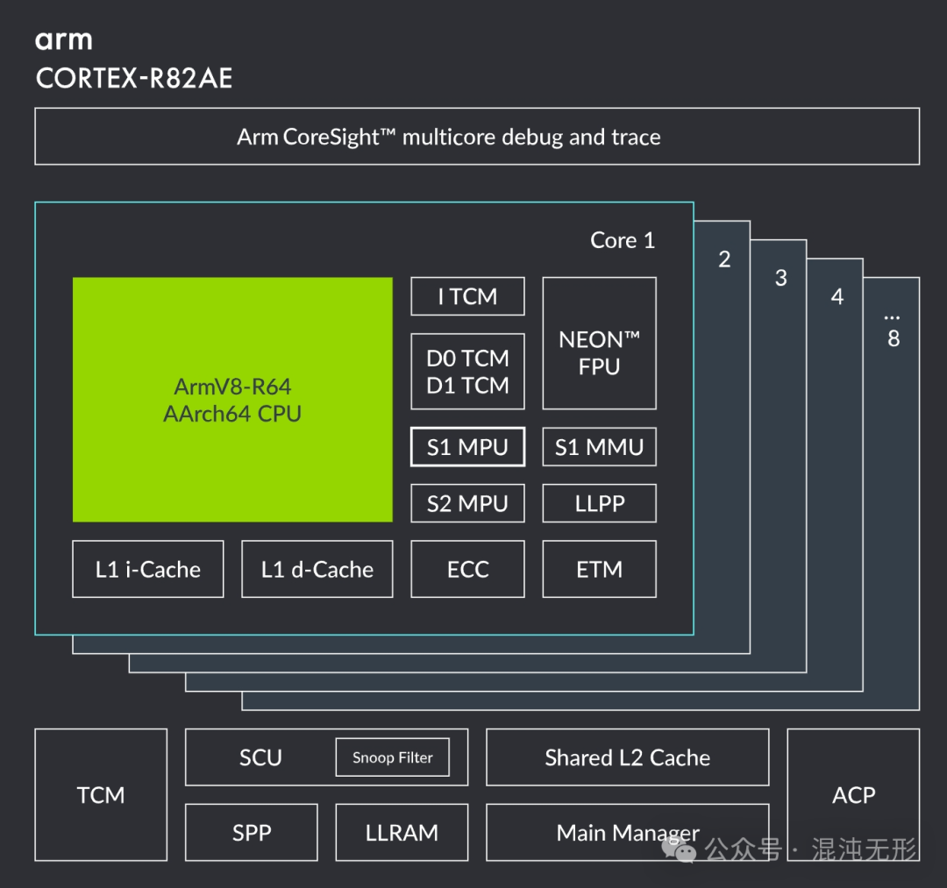Click the Shared L2 Cache button
947x888 pixels.
pyautogui.click(x=627, y=757)
